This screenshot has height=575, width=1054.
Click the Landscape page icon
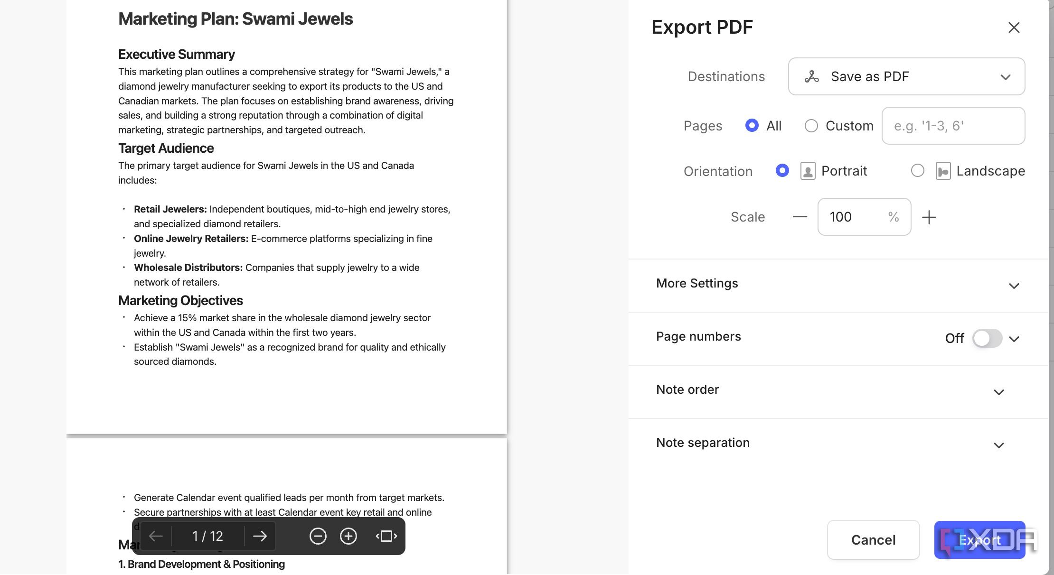click(943, 171)
